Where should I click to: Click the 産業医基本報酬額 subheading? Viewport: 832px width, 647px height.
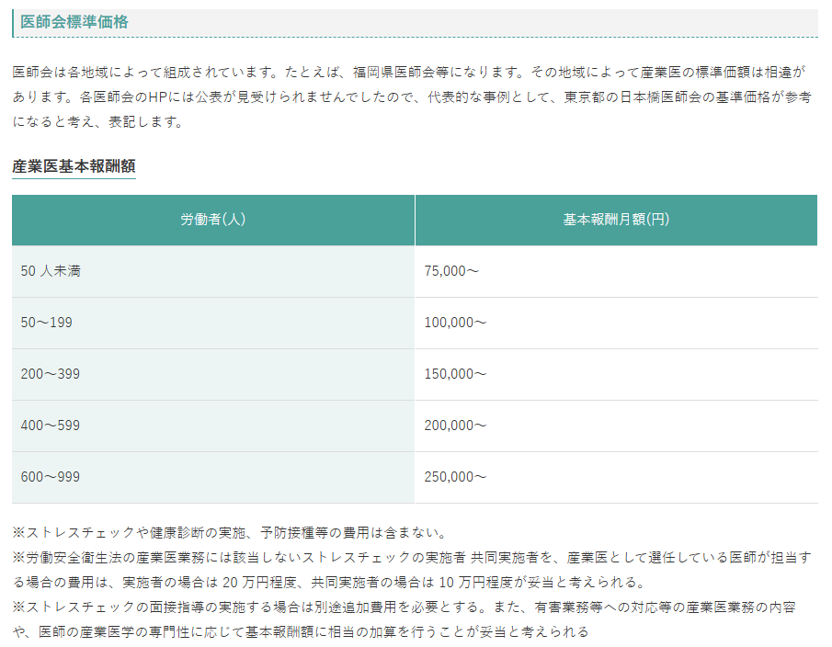[x=74, y=166]
